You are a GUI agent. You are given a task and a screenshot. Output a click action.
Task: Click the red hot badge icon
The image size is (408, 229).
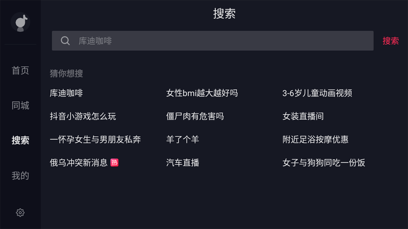[115, 162]
